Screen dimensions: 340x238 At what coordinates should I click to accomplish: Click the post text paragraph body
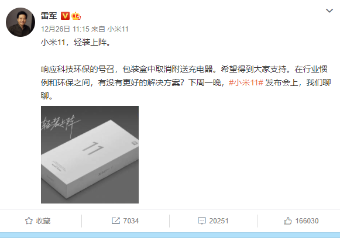pyautogui.click(x=186, y=82)
